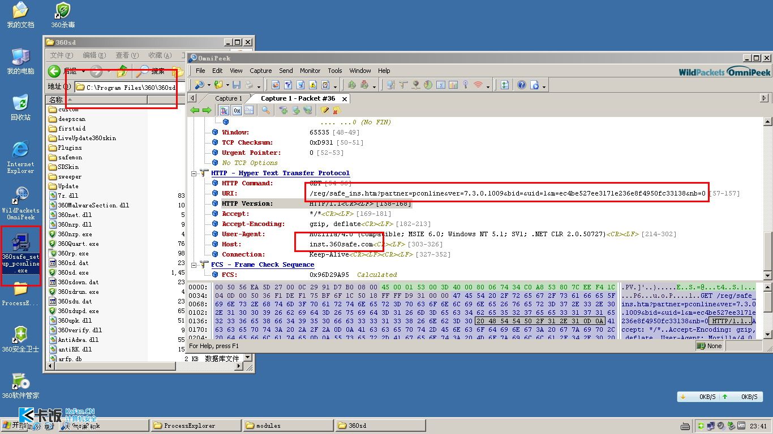Click the Alarms clock toolbar icon

point(325,85)
